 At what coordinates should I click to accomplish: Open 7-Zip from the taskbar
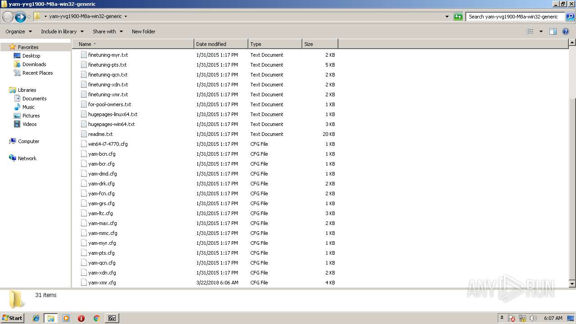[x=112, y=318]
